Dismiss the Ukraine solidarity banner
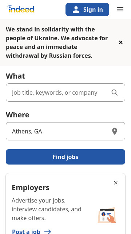 tap(121, 42)
